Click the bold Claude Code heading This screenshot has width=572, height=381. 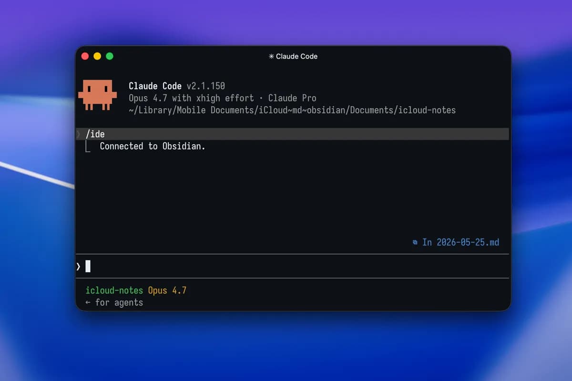(x=155, y=86)
